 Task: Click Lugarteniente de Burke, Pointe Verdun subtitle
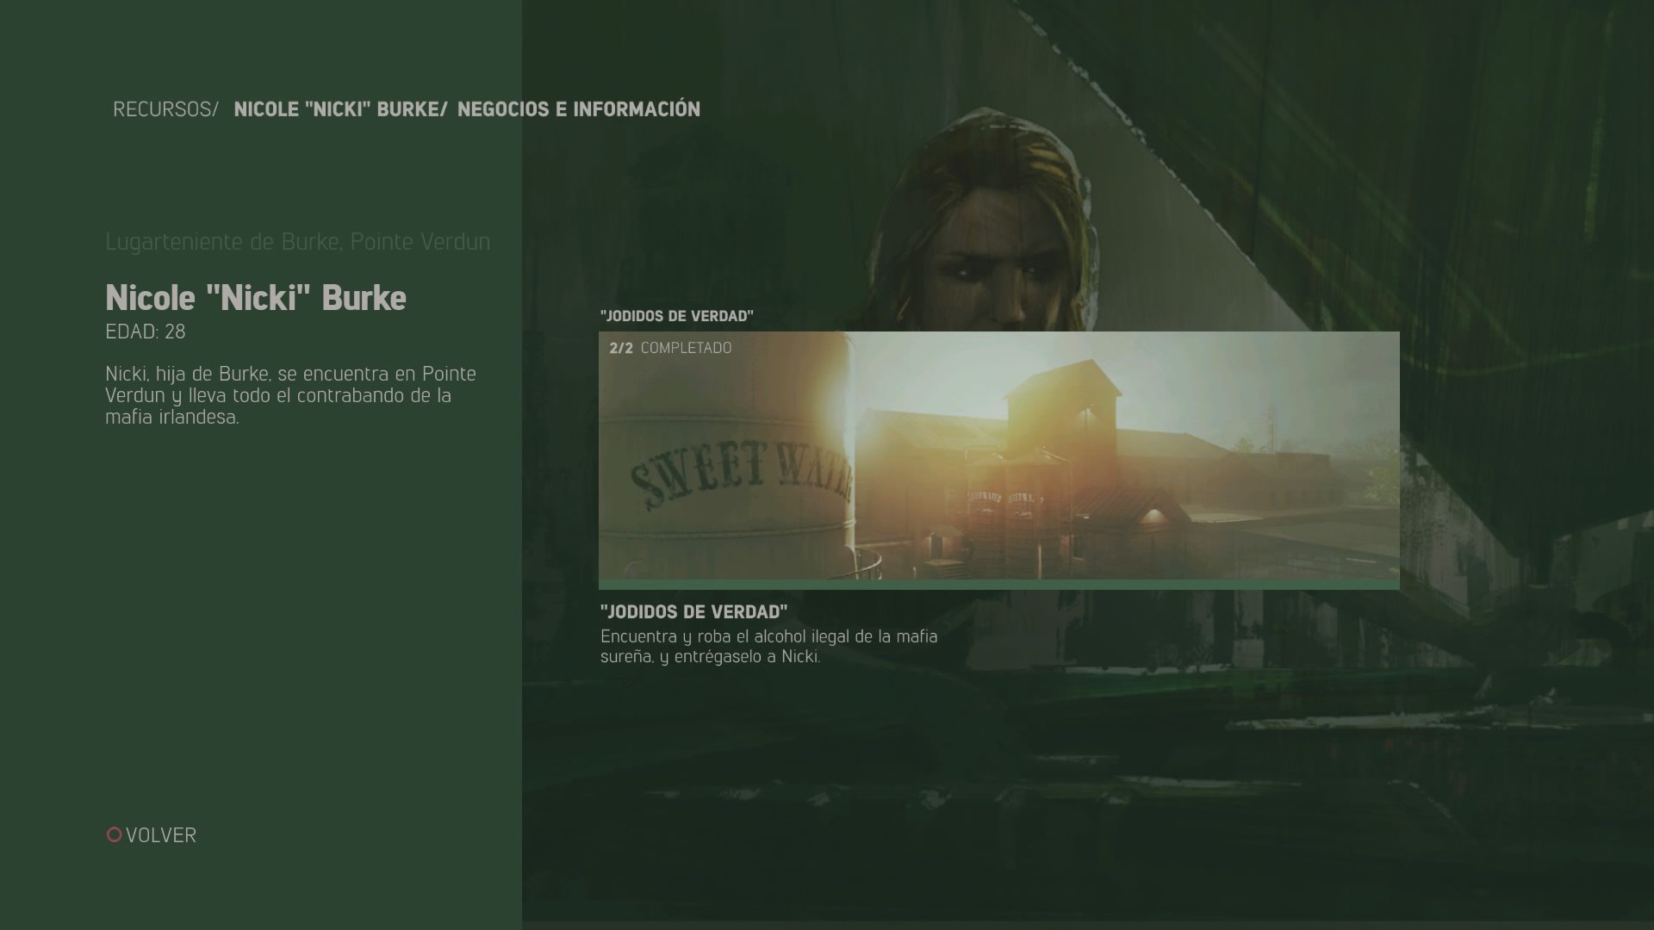(x=297, y=242)
